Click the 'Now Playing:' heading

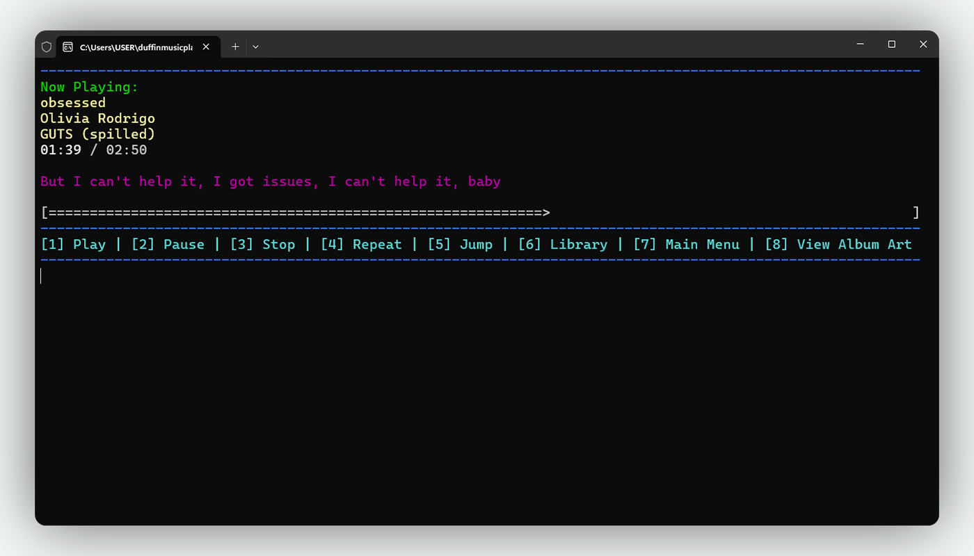pos(90,87)
